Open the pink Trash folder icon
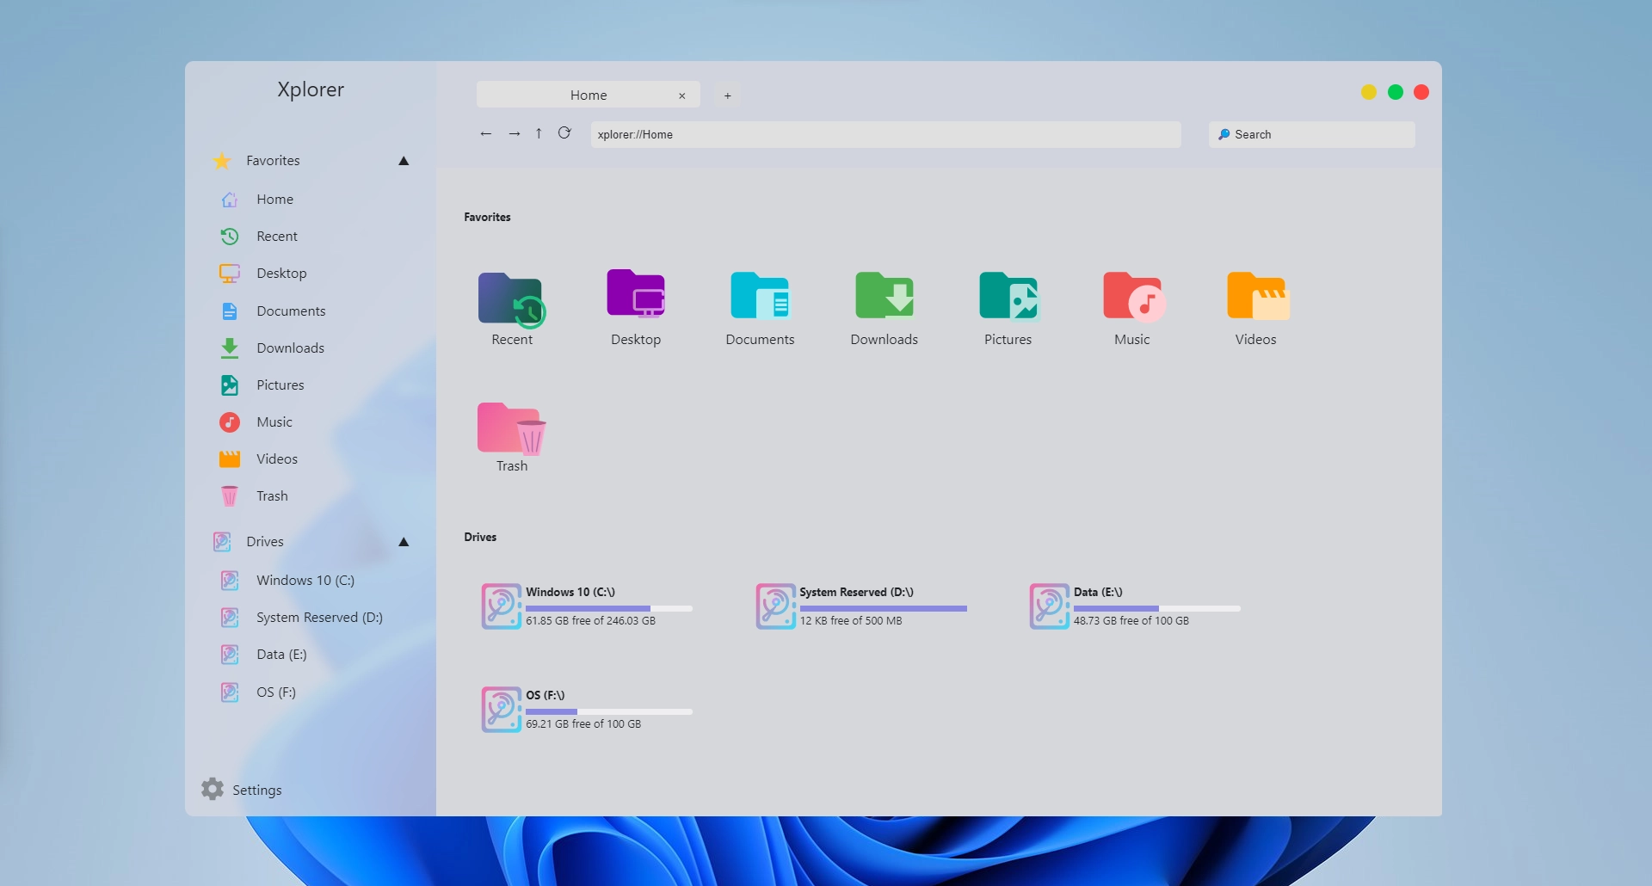The width and height of the screenshot is (1652, 886). [x=511, y=428]
